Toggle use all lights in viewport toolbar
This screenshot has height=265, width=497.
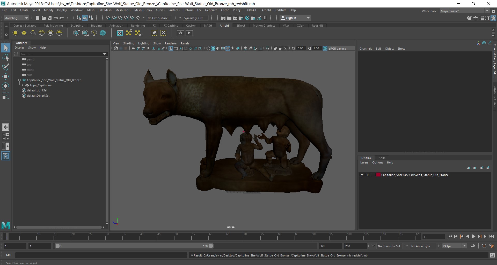coord(233,48)
